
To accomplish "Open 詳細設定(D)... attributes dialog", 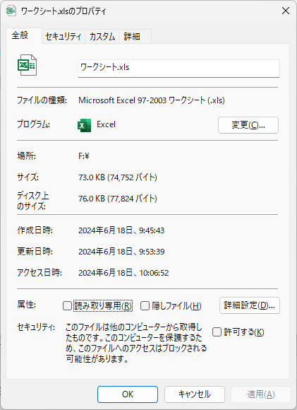I will 250,305.
